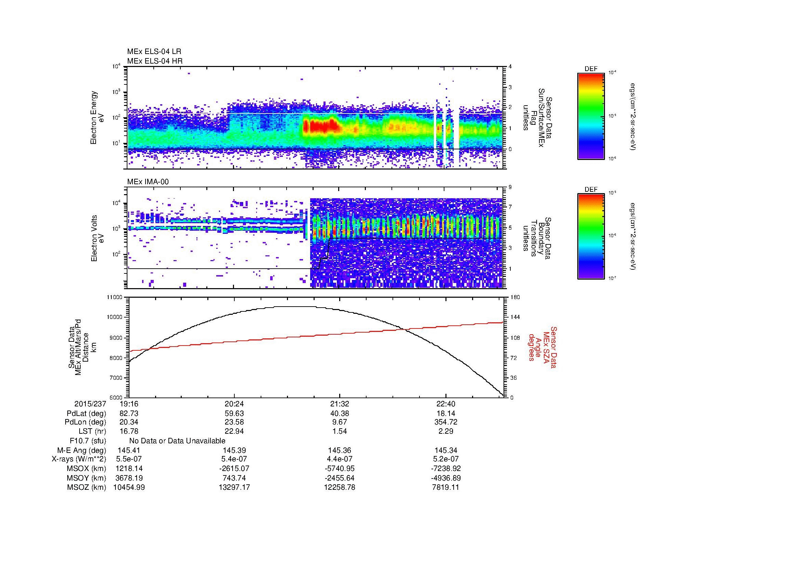Click the X-rays value '5.5e-07'

coord(129,459)
